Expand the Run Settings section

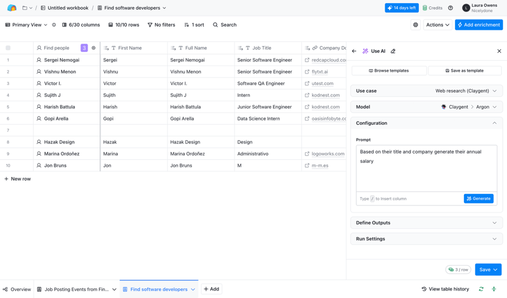[x=427, y=239]
